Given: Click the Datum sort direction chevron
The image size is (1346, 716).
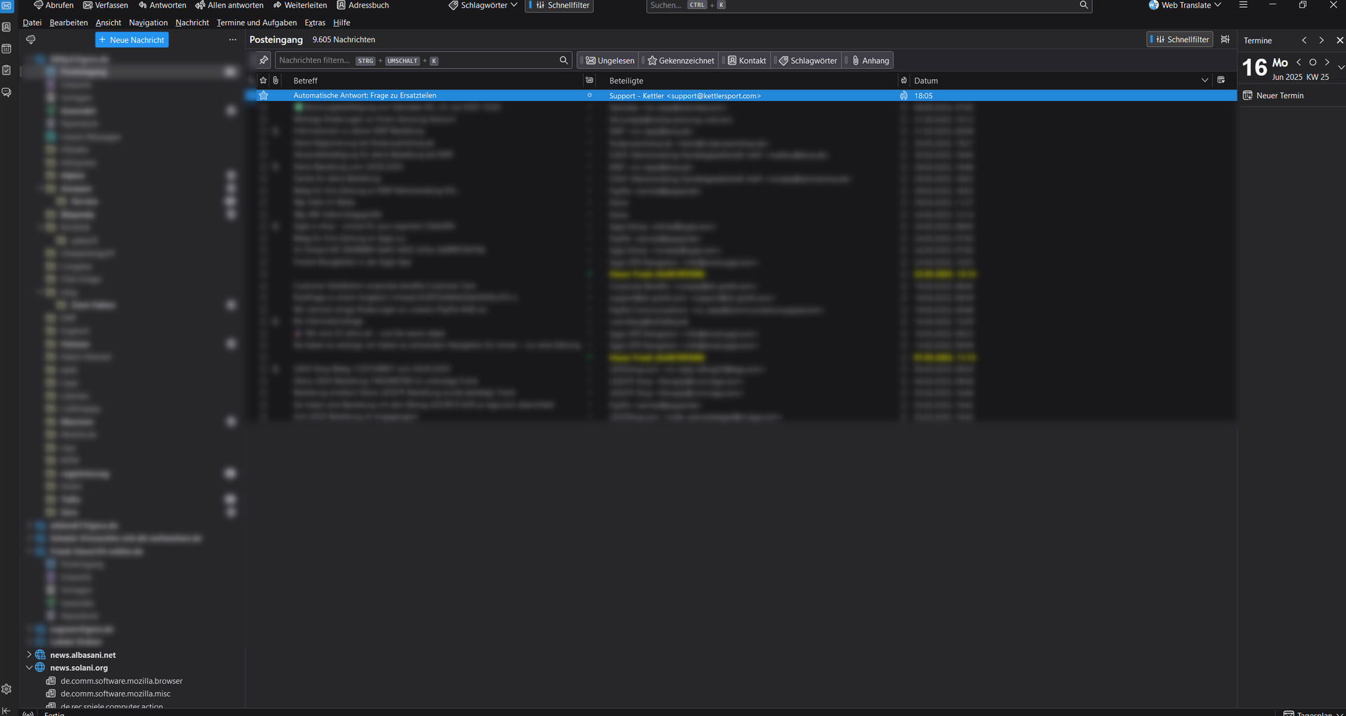Looking at the screenshot, I should click(1205, 80).
